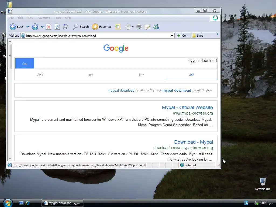
Task: Open the Help menu
Action: pyautogui.click(x=68, y=18)
